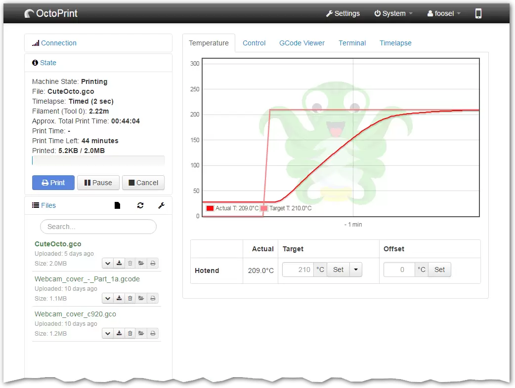Image resolution: width=515 pixels, height=388 pixels.
Task: Open the Timelapse tab
Action: (x=395, y=43)
